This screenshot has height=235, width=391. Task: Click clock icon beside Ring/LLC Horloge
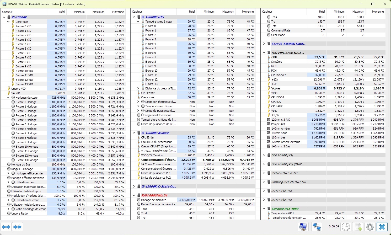9,169
